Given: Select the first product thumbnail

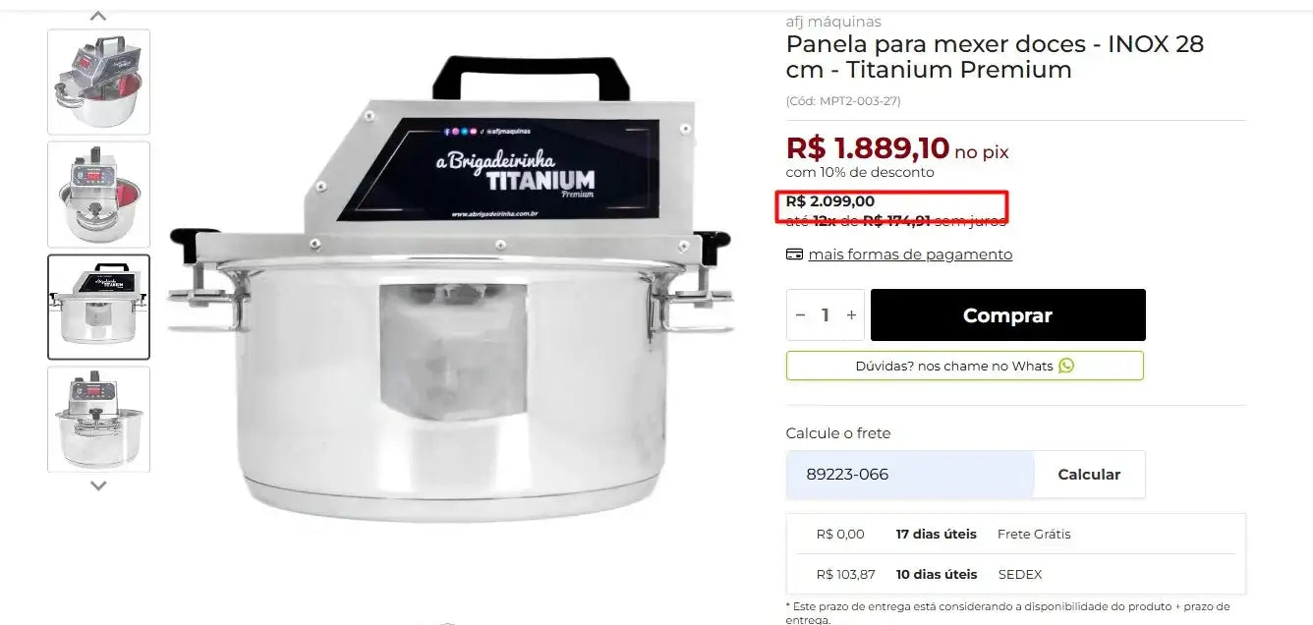Looking at the screenshot, I should (99, 82).
